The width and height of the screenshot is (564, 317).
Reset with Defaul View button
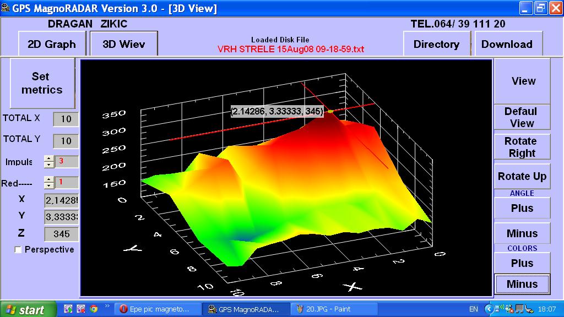coord(522,117)
